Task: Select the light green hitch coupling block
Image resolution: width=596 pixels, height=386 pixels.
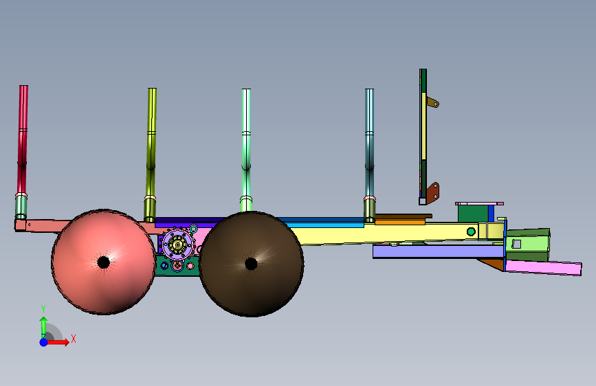Action: pyautogui.click(x=527, y=244)
